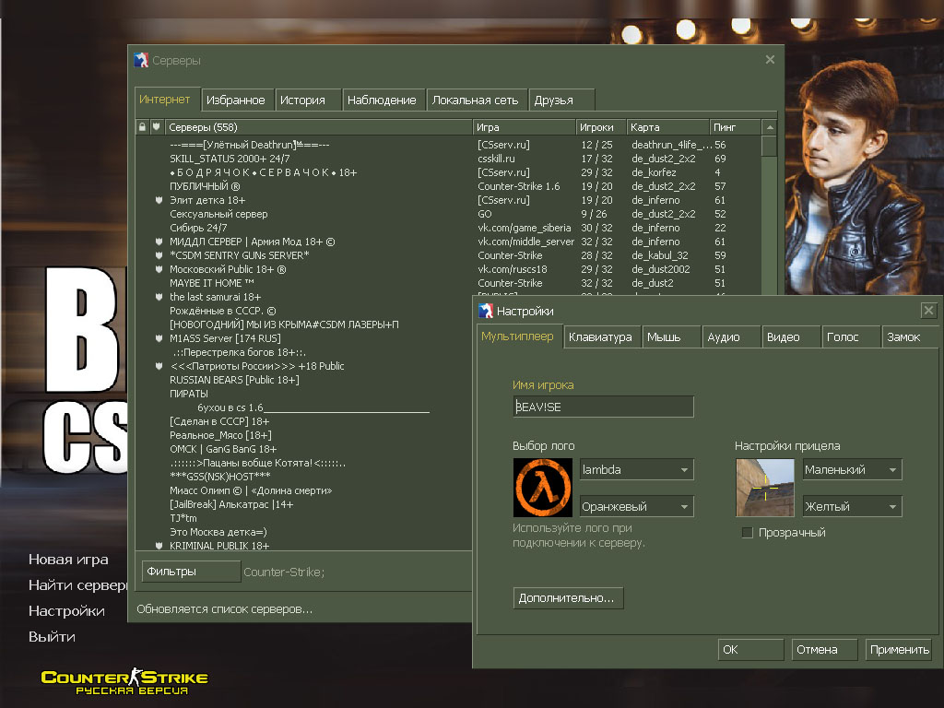Screen dimensions: 944x708
Task: Click Counter-Strike русская версия logo
Action: [124, 682]
